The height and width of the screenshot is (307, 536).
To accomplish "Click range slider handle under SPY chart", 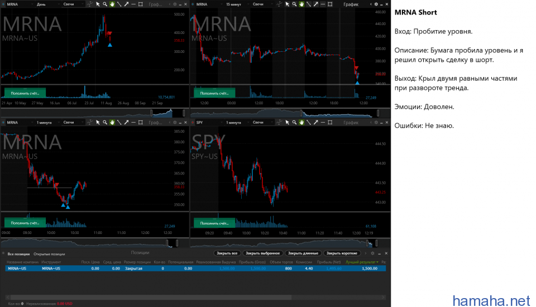I will tap(367, 243).
